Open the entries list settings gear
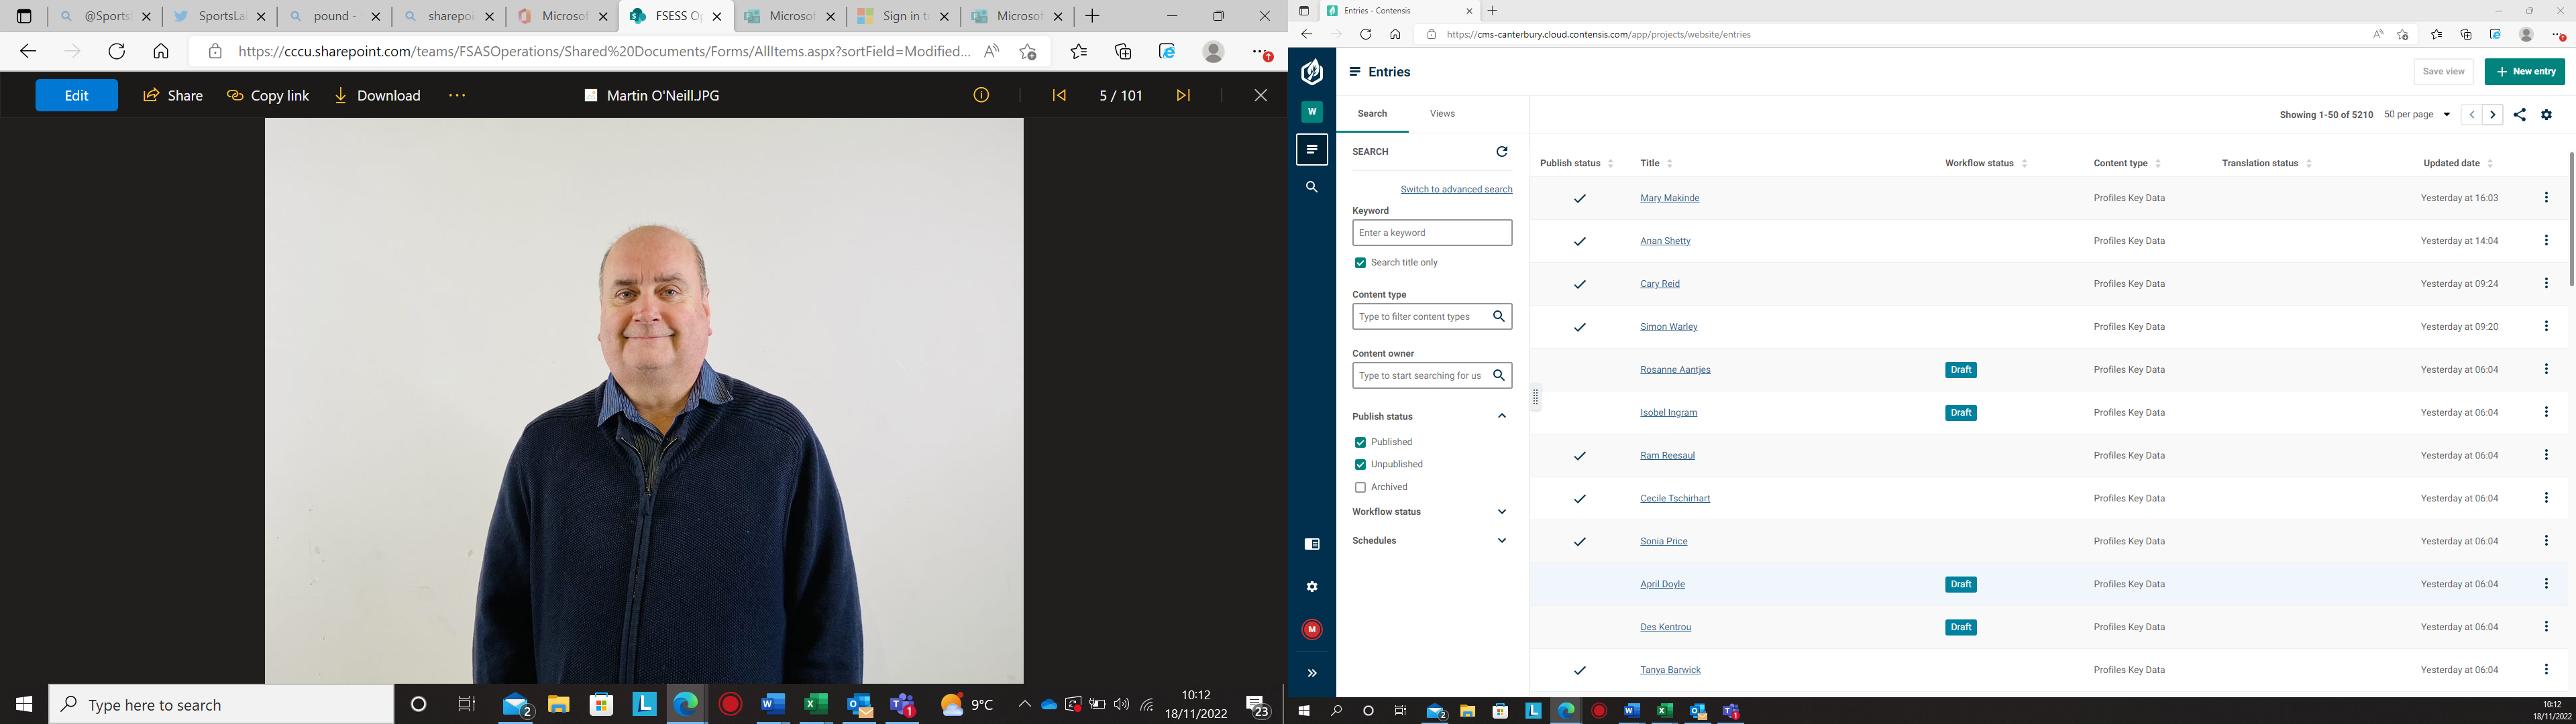The width and height of the screenshot is (2576, 724). click(x=2546, y=115)
